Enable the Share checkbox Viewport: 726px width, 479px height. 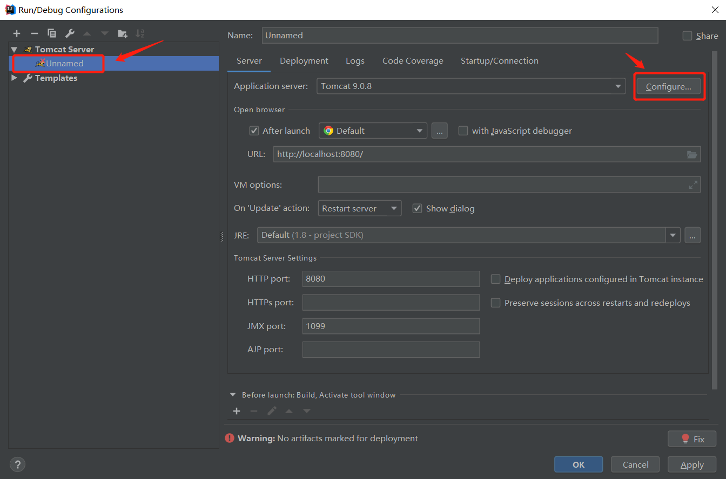point(687,36)
